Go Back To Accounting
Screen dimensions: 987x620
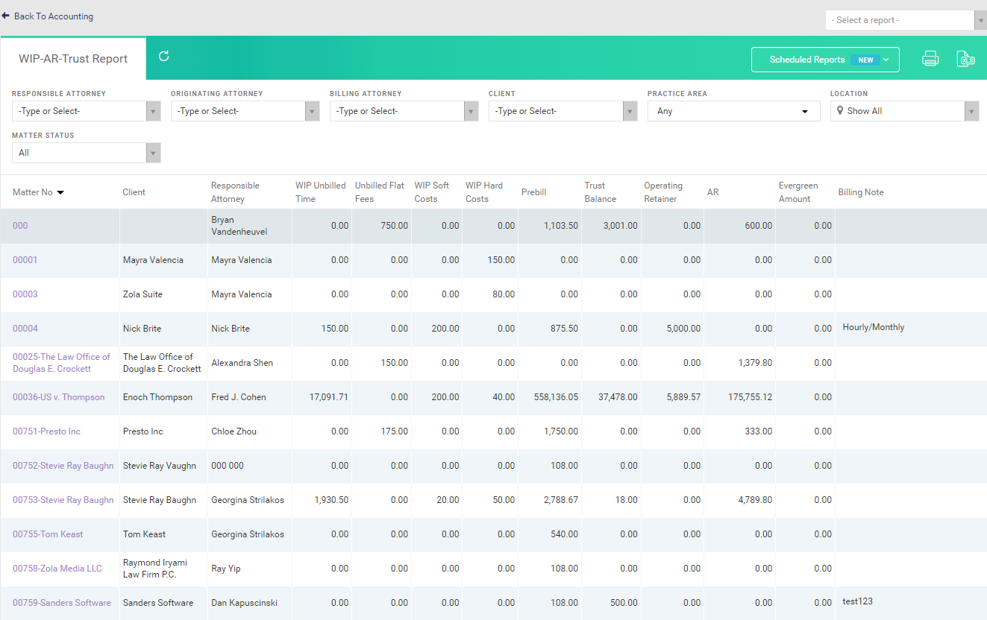coord(54,16)
